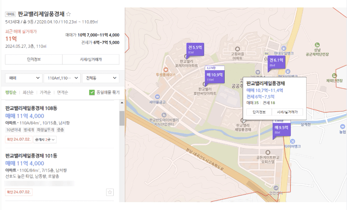Click the 판교밸리 호반써밋아파트 complex marker
This screenshot has height=210, width=347.
[204, 85]
